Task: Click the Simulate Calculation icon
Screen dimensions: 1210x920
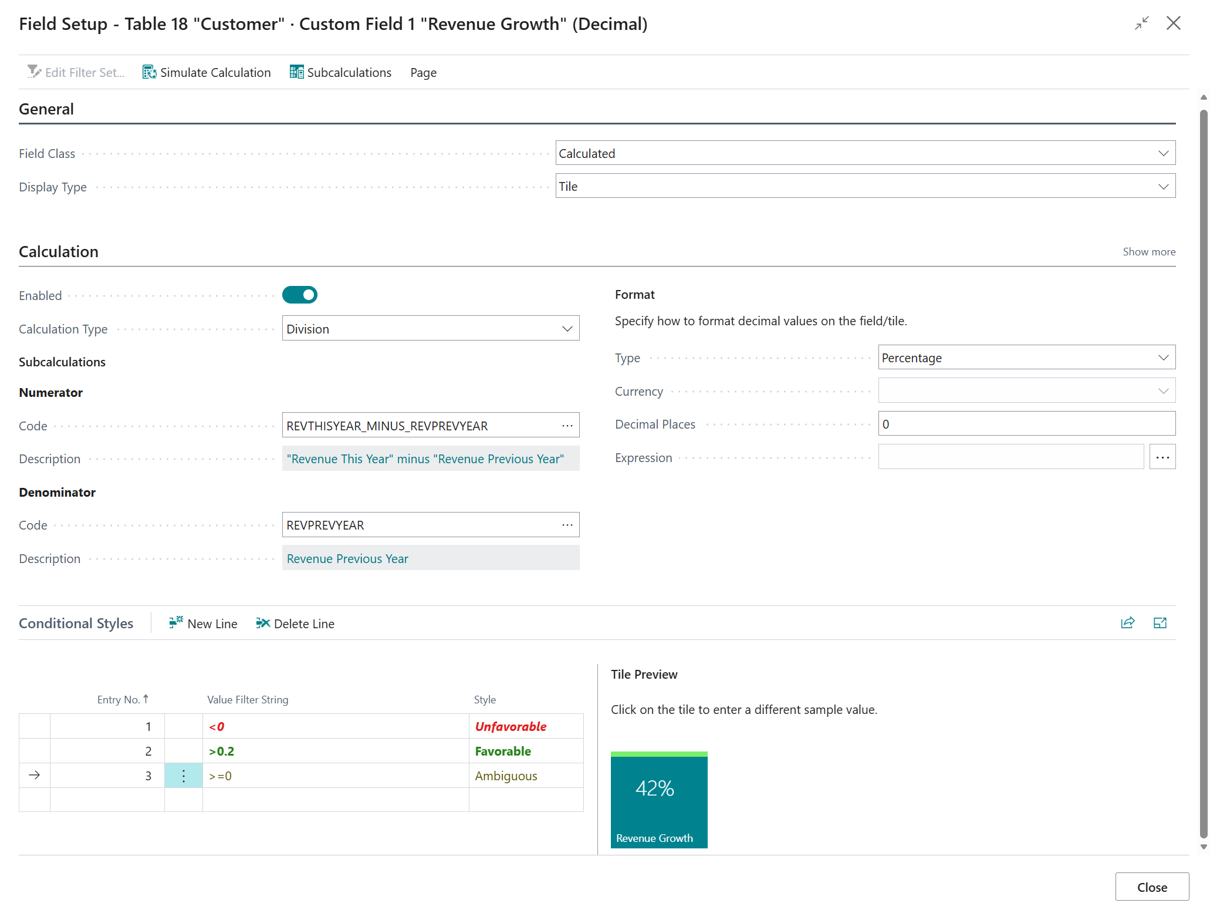Action: click(x=150, y=72)
